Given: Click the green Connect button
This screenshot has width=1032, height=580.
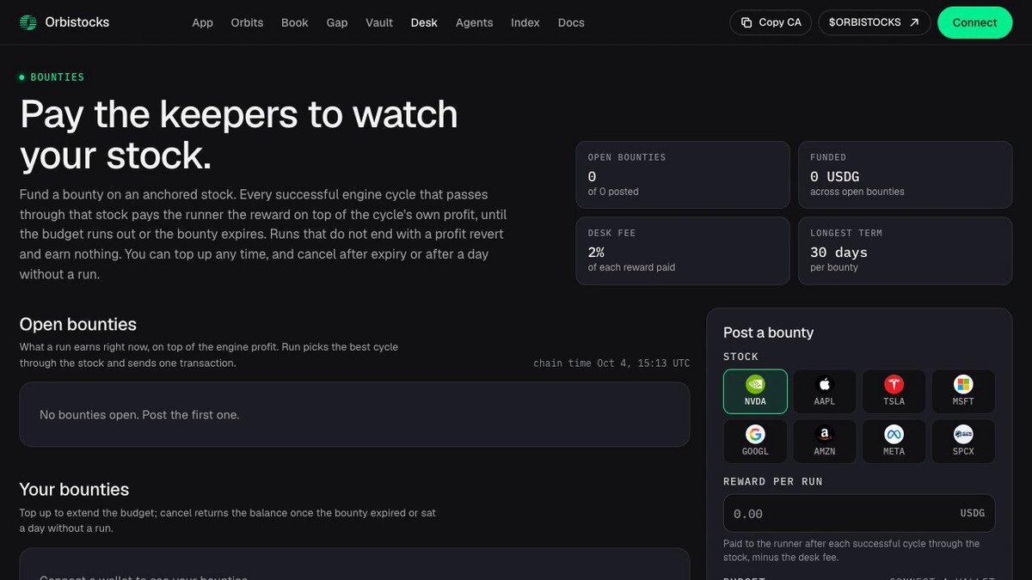Looking at the screenshot, I should click(x=974, y=22).
